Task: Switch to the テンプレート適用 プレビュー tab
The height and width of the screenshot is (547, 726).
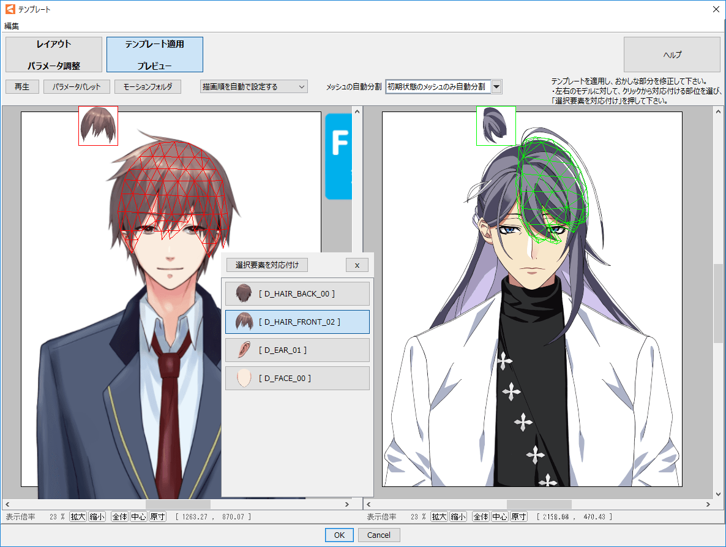Action: click(154, 55)
